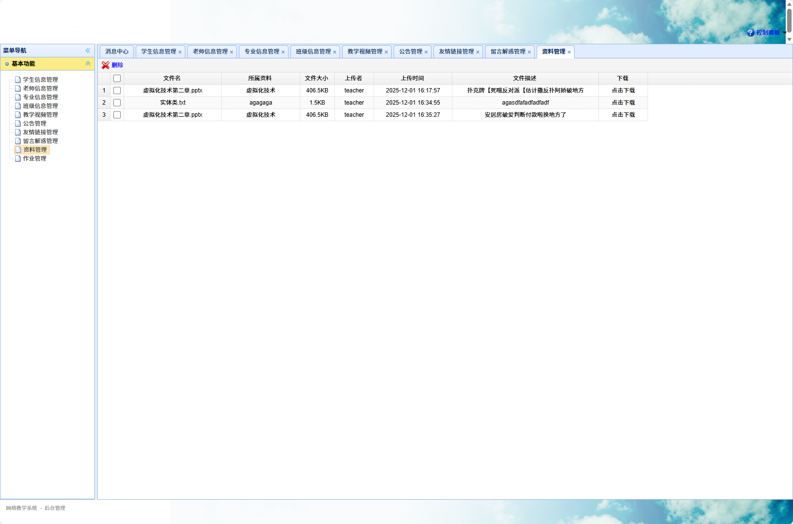
Task: Click 点击下载 link for 实体类.txt
Action: click(x=623, y=103)
